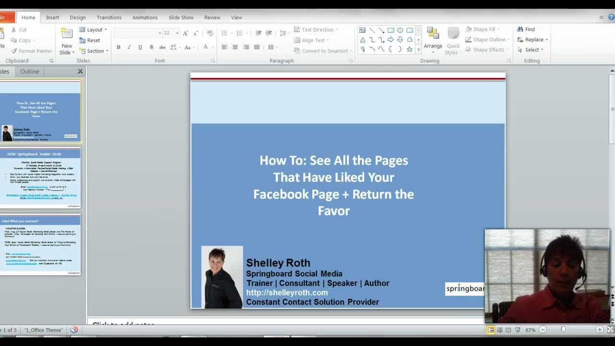Screen dimensions: 615x346
Task: Open the Font Size dropdown
Action: tap(177, 33)
